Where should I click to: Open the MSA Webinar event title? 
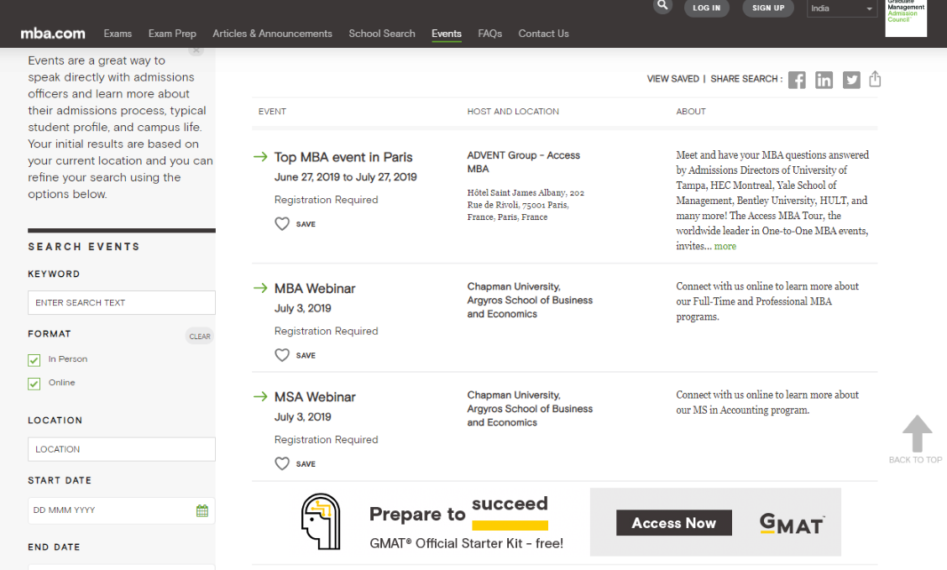click(x=315, y=397)
